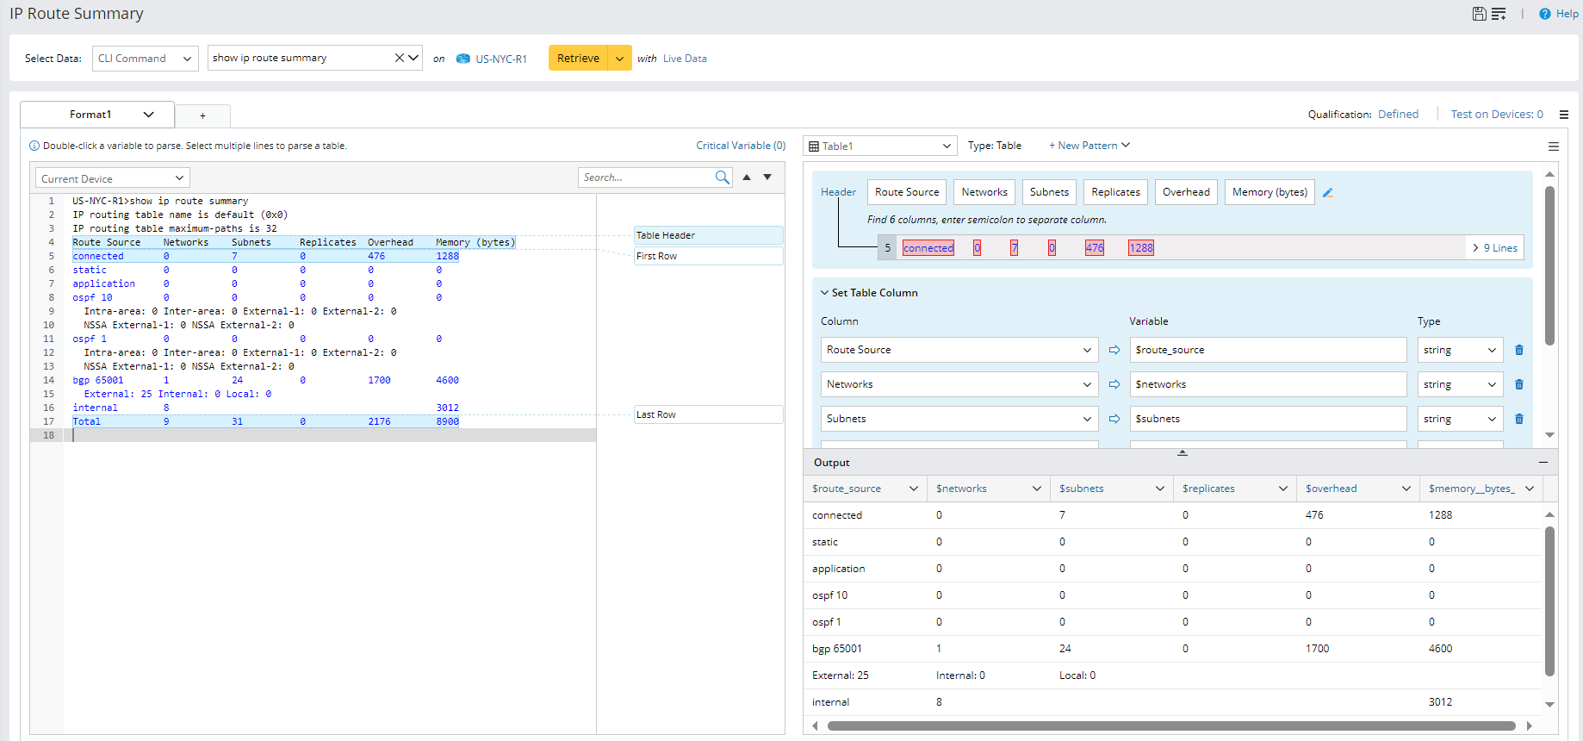1583x741 pixels.
Task: Delete the Networks column mapping
Action: [x=1519, y=384]
